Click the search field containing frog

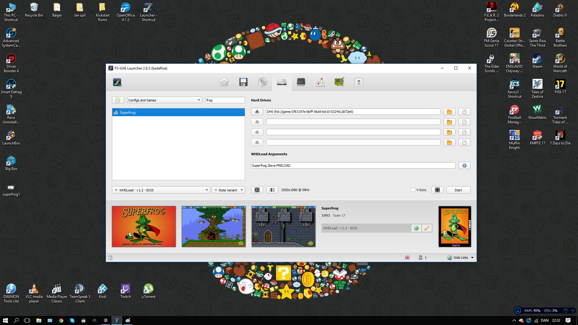(x=225, y=100)
